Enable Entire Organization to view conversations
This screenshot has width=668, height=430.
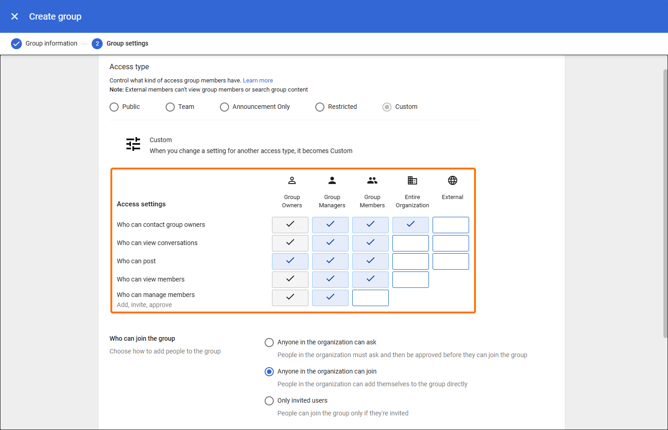(411, 243)
